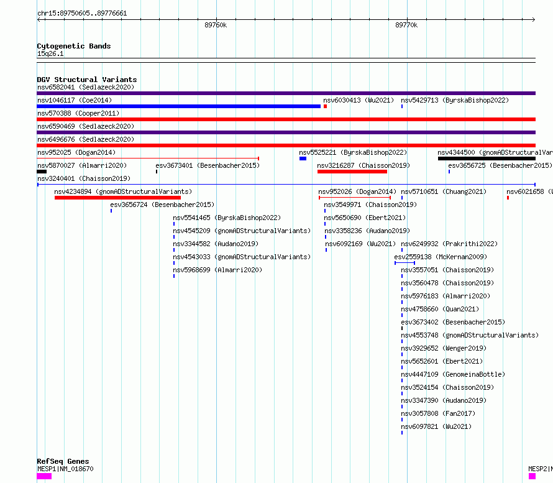Select nsv952025 (Dogan2014) variant label
Viewport: 553px width, 483px height.
(76, 152)
